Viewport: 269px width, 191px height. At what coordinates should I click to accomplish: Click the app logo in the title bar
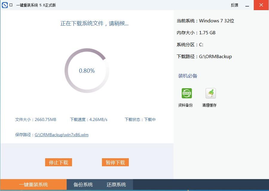tap(5, 5)
